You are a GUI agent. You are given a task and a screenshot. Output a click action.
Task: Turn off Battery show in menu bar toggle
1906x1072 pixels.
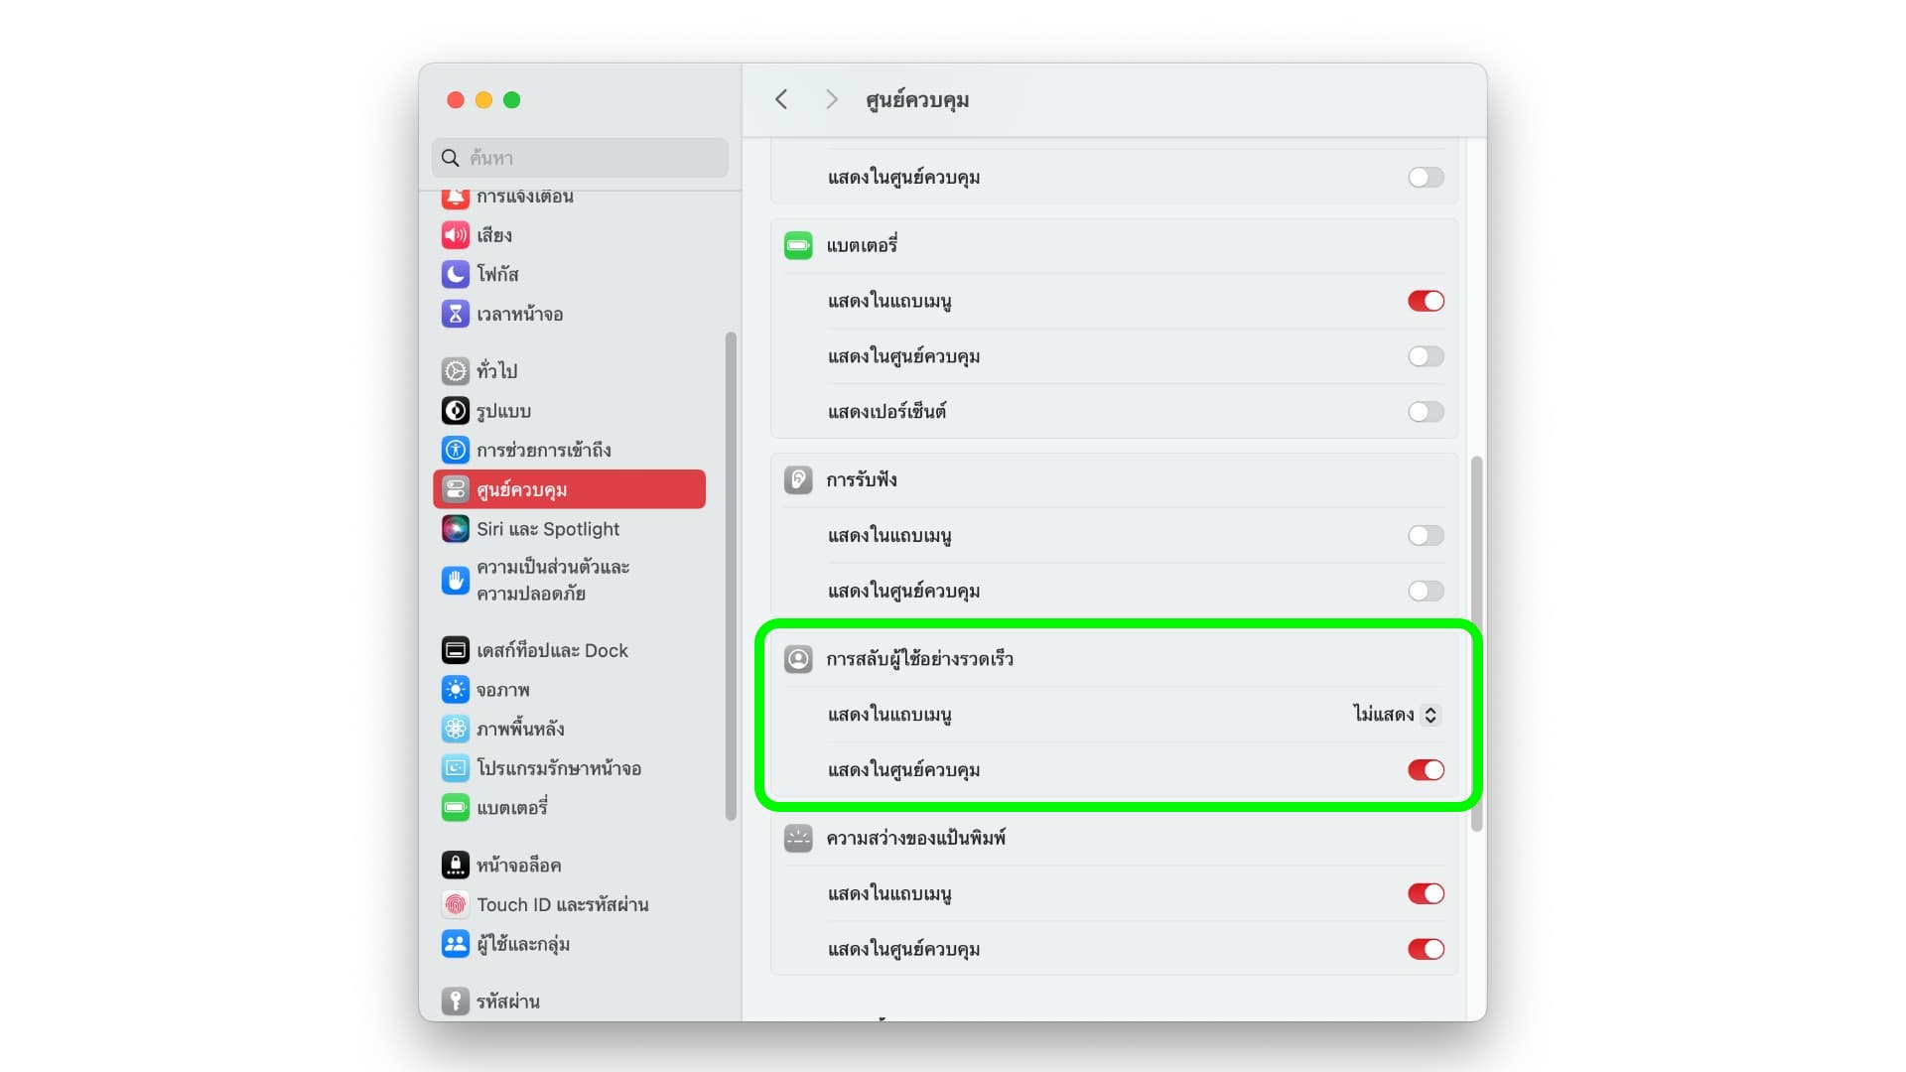[1426, 301]
